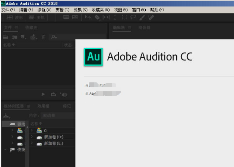Open the 内容 驱动器 dropdown
Viewport: 234px width, 167px height.
click(x=58, y=116)
